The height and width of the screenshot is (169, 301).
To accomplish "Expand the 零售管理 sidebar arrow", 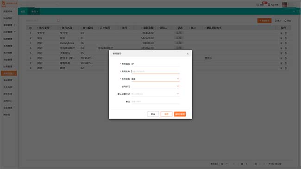I will tap(15, 25).
